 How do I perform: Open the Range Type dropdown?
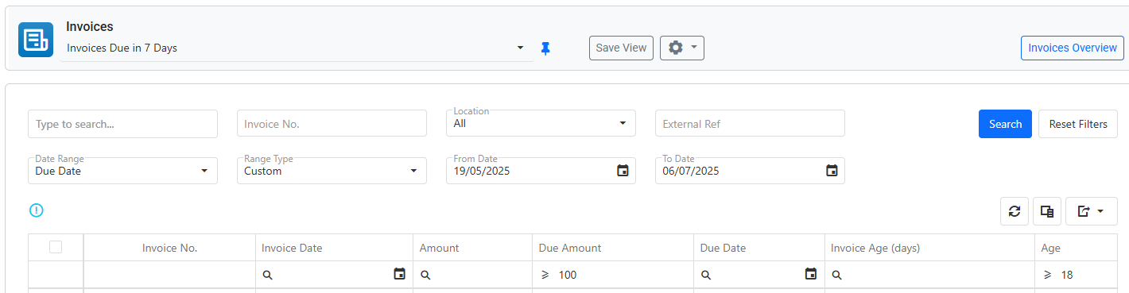[x=332, y=171]
